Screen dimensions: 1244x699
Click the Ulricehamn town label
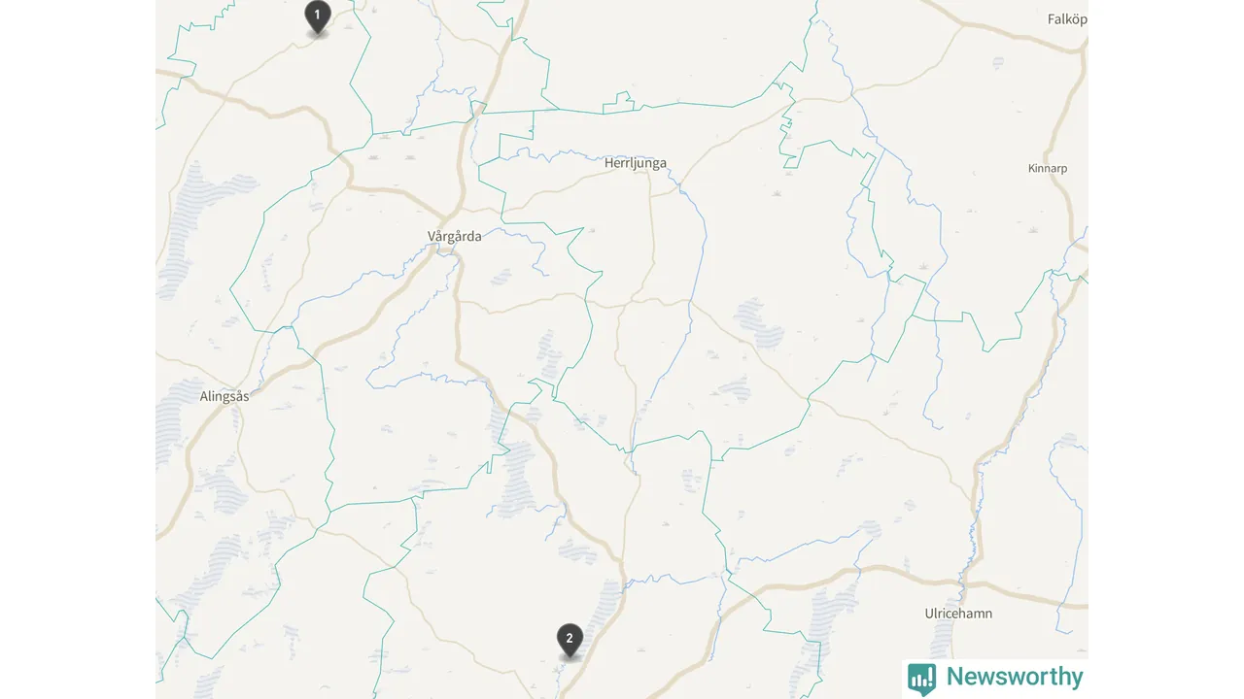[957, 614]
